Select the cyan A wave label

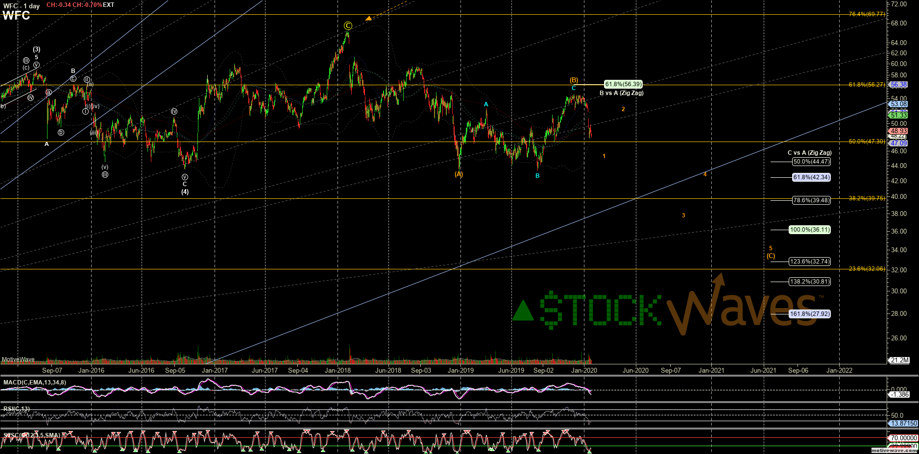[x=486, y=104]
